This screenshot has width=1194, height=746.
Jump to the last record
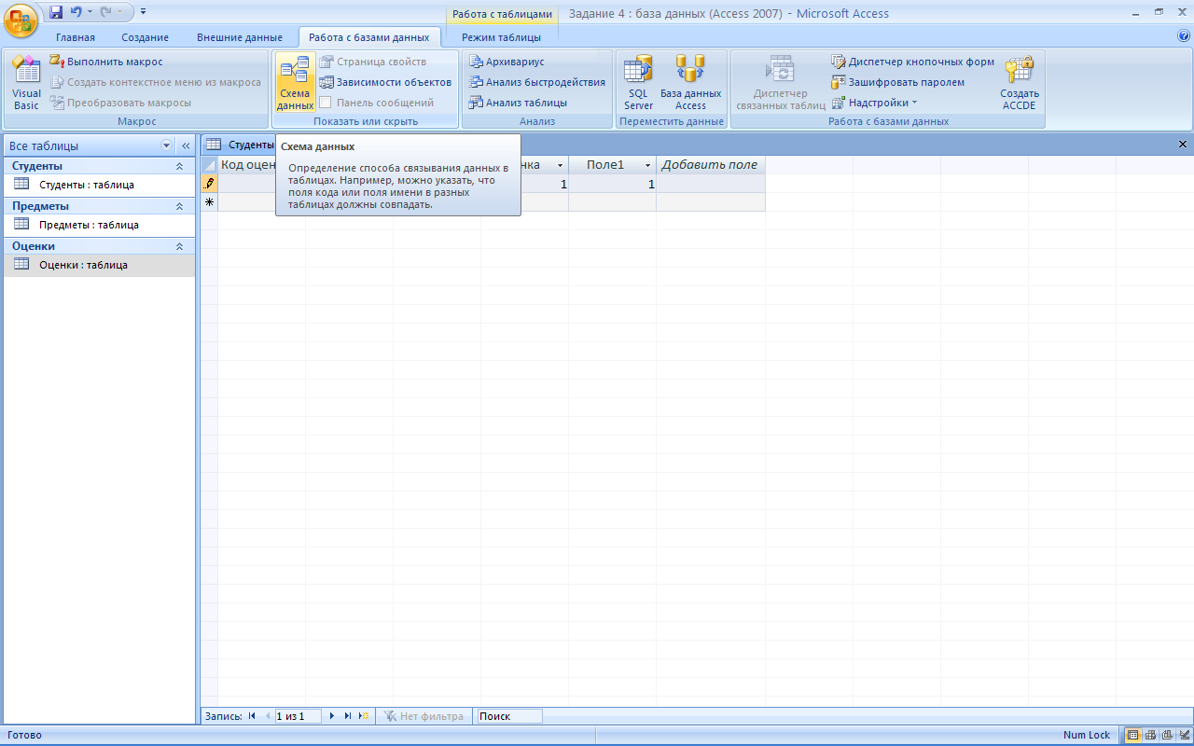(348, 716)
